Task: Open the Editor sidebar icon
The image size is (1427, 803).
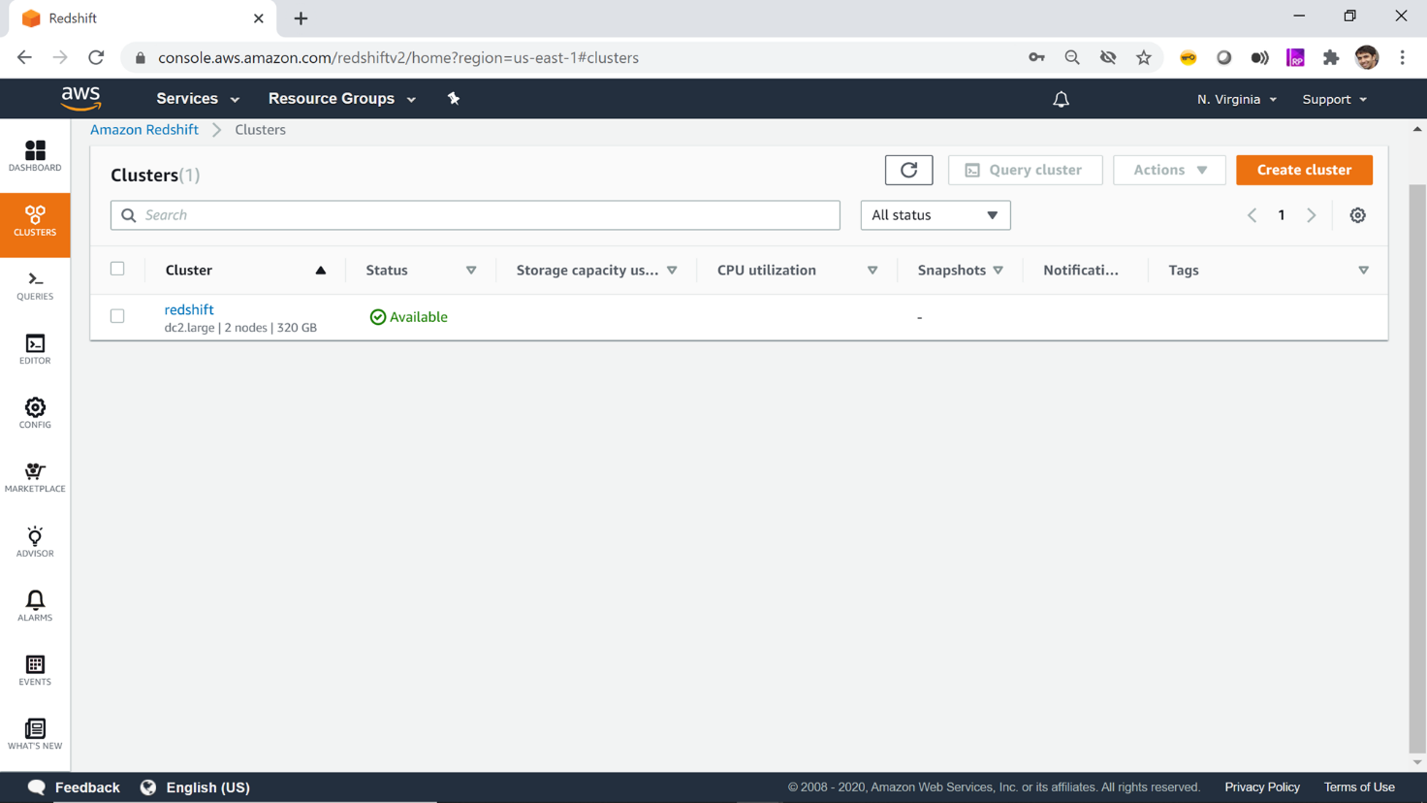Action: (x=35, y=349)
